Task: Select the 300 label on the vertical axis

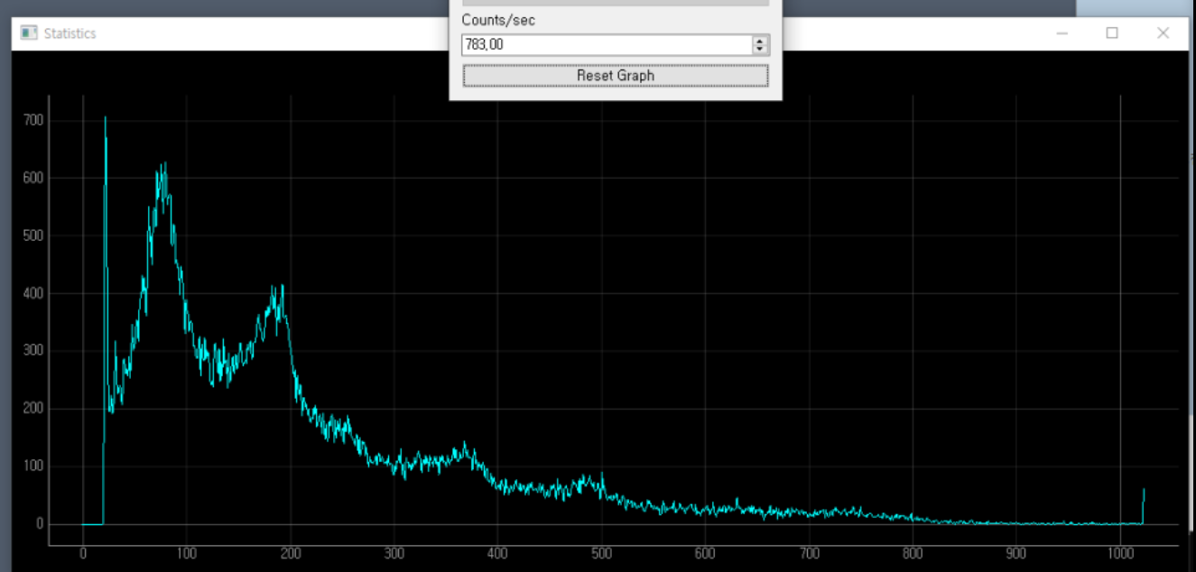Action: pyautogui.click(x=34, y=351)
